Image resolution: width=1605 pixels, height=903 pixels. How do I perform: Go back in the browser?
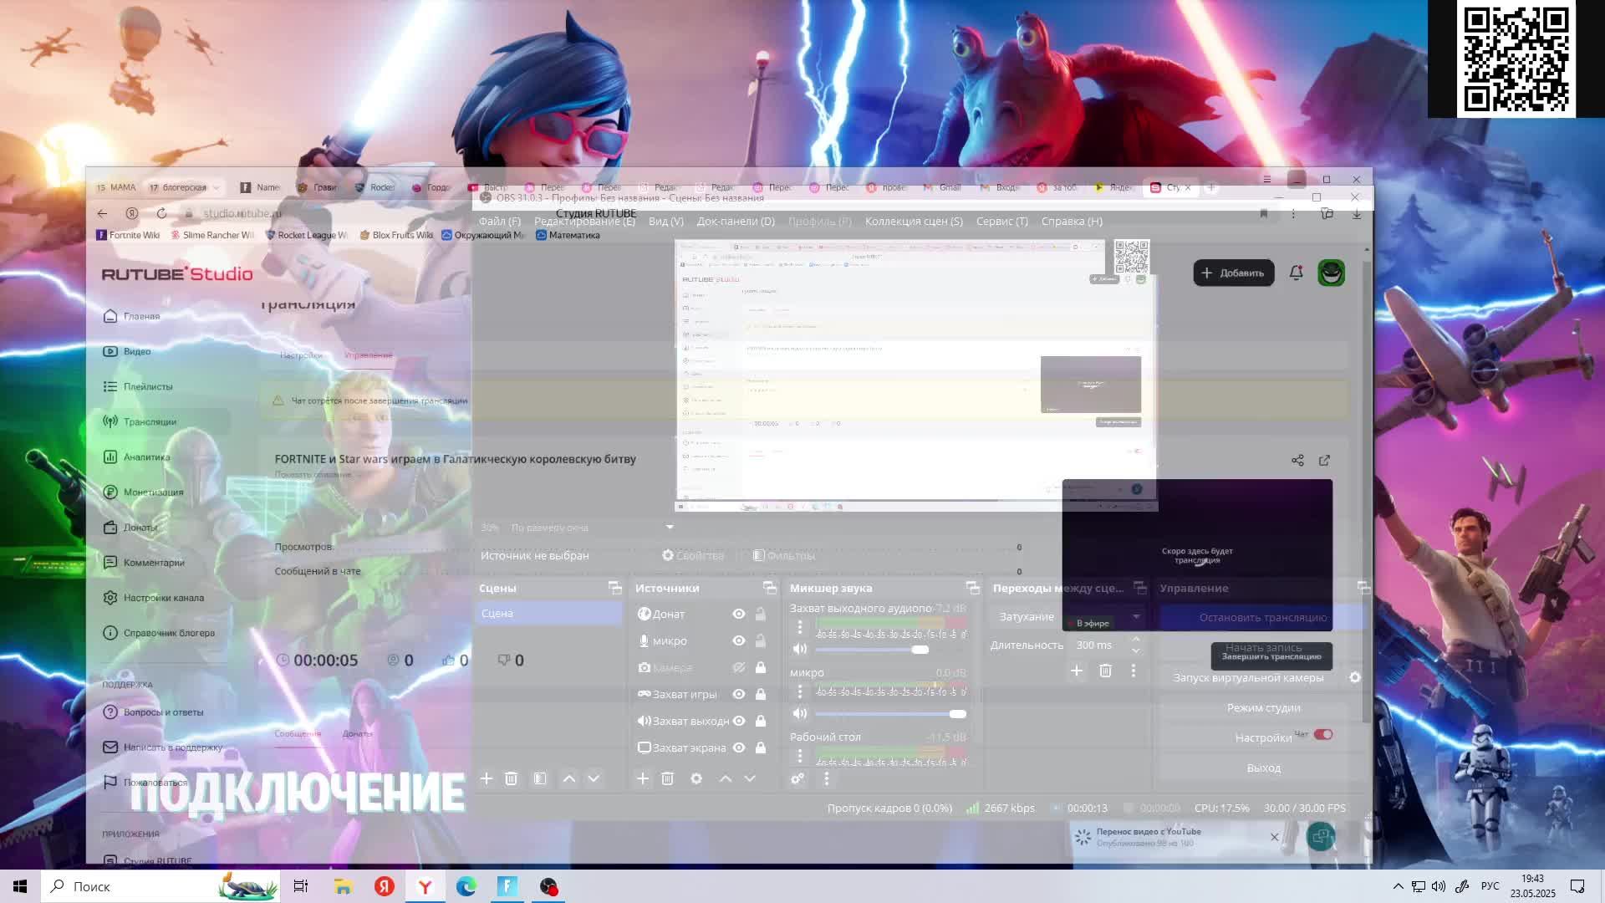102,213
